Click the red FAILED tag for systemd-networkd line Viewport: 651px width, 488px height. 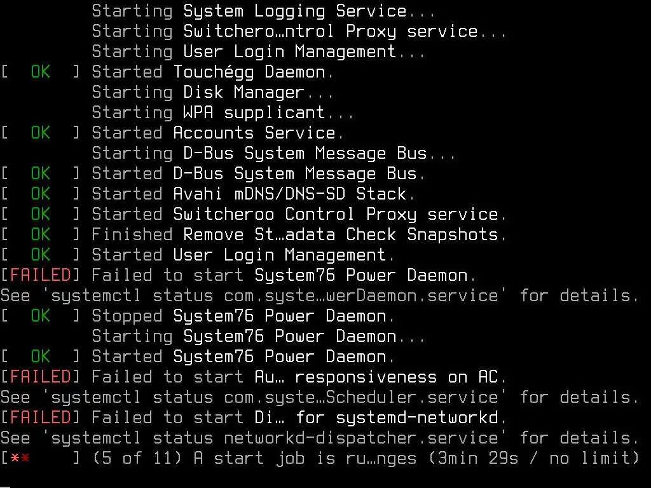point(40,418)
